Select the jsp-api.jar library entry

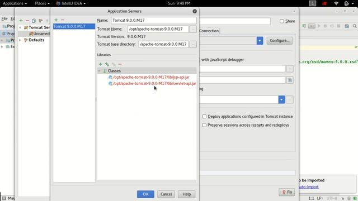[x=151, y=77]
